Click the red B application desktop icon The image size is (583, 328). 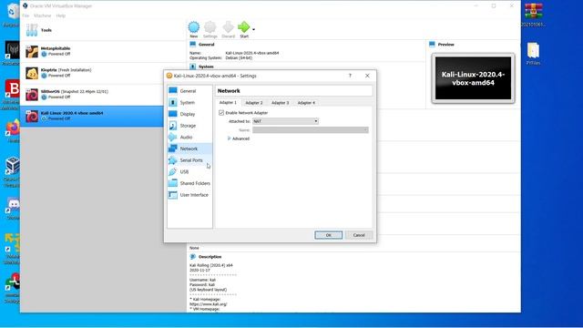[x=12, y=94]
